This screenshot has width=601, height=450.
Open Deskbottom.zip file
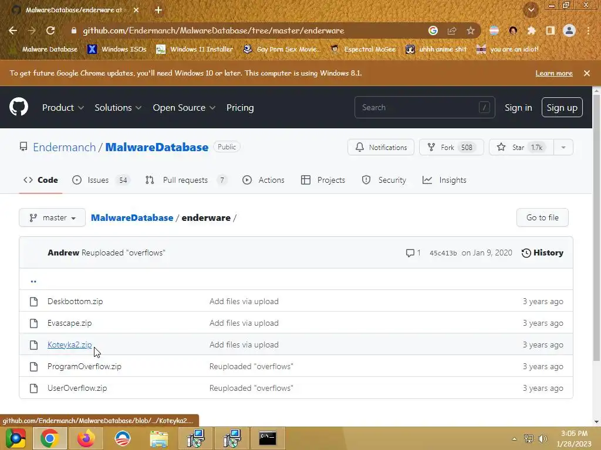[75, 302]
